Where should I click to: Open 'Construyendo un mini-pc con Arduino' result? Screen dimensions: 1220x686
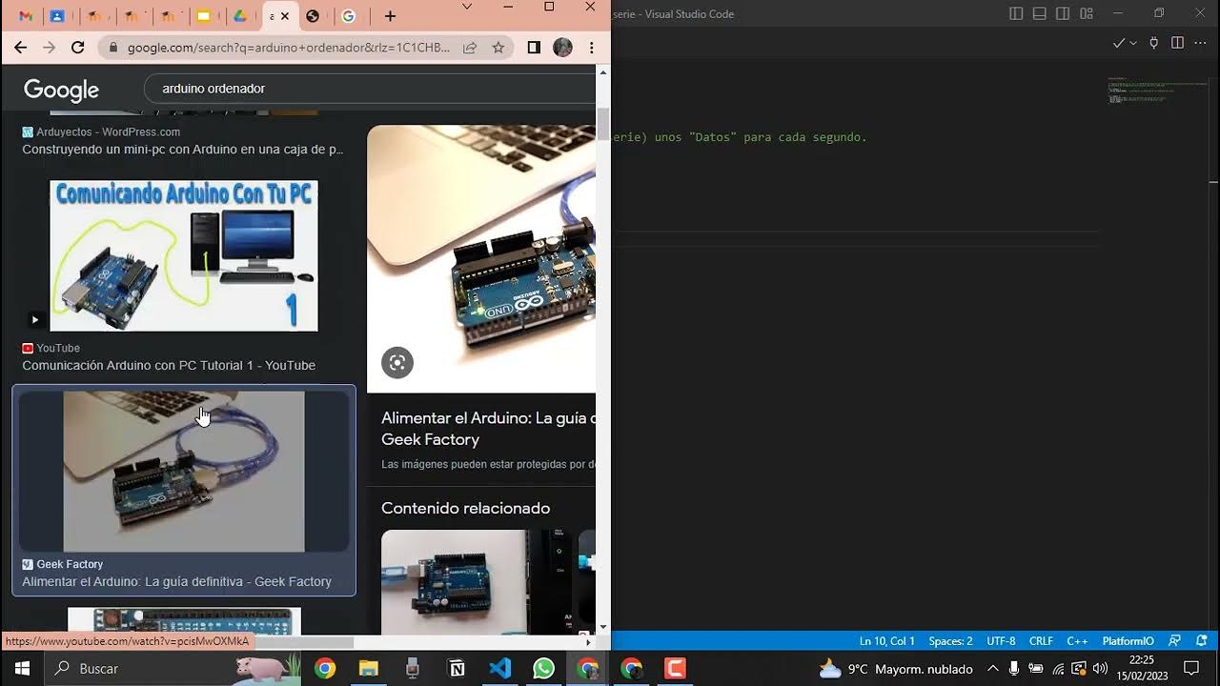[183, 149]
